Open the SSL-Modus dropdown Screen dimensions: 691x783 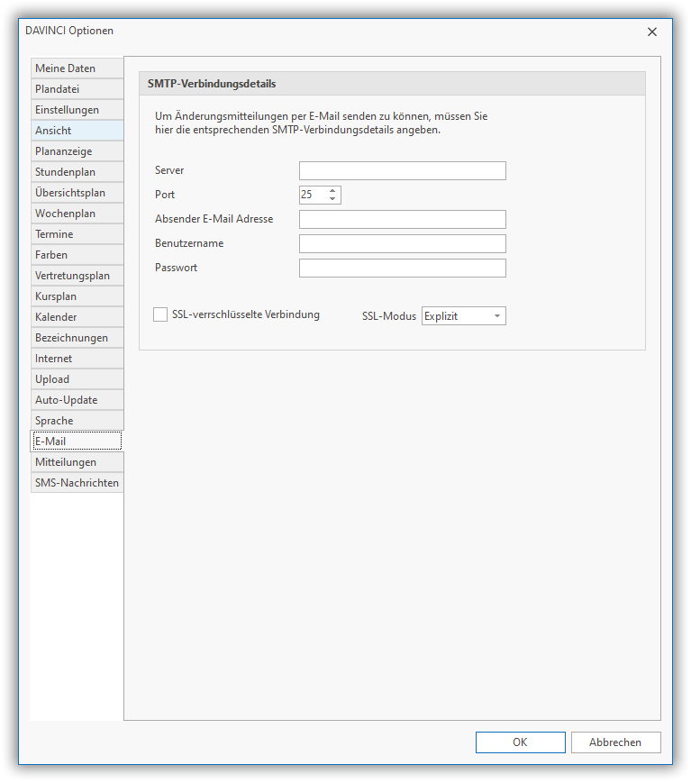pos(463,316)
